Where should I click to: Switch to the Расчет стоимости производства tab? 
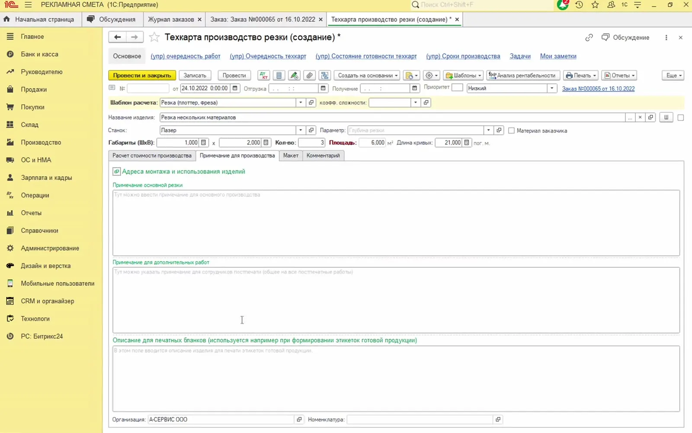point(152,156)
